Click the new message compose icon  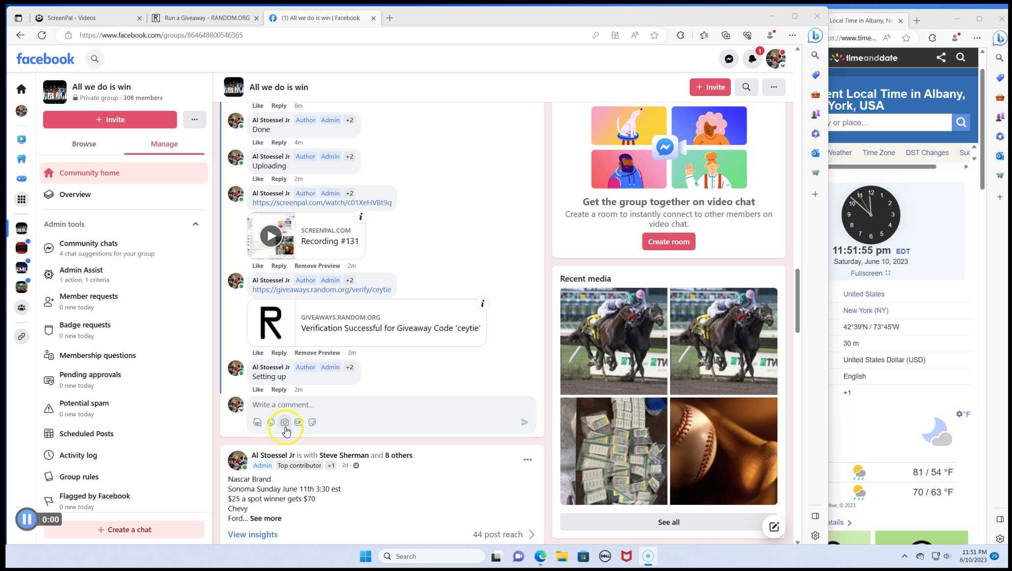(x=773, y=527)
